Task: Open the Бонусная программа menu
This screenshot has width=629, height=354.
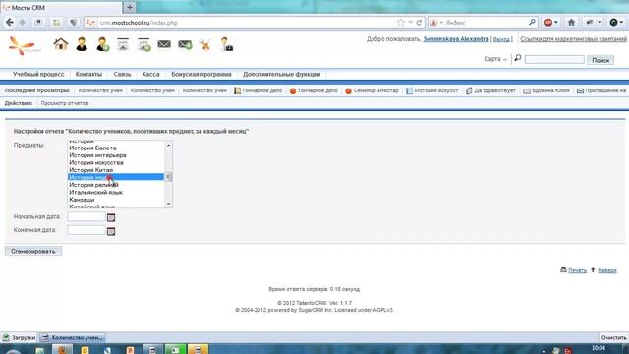Action: tap(201, 75)
